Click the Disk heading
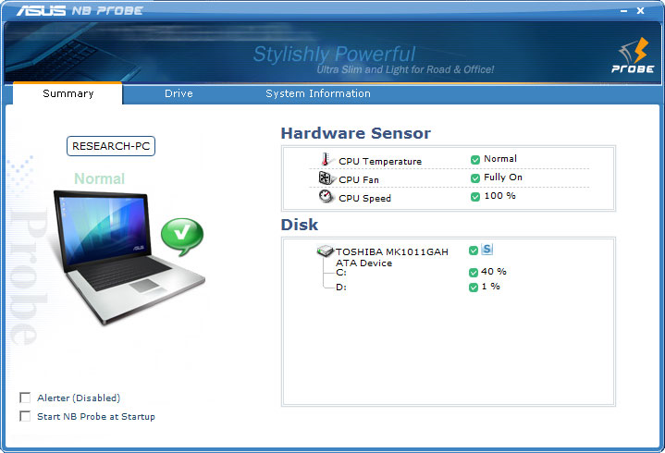 (300, 225)
